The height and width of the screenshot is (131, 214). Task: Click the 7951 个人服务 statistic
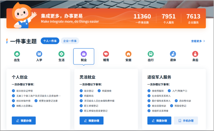(x=169, y=19)
